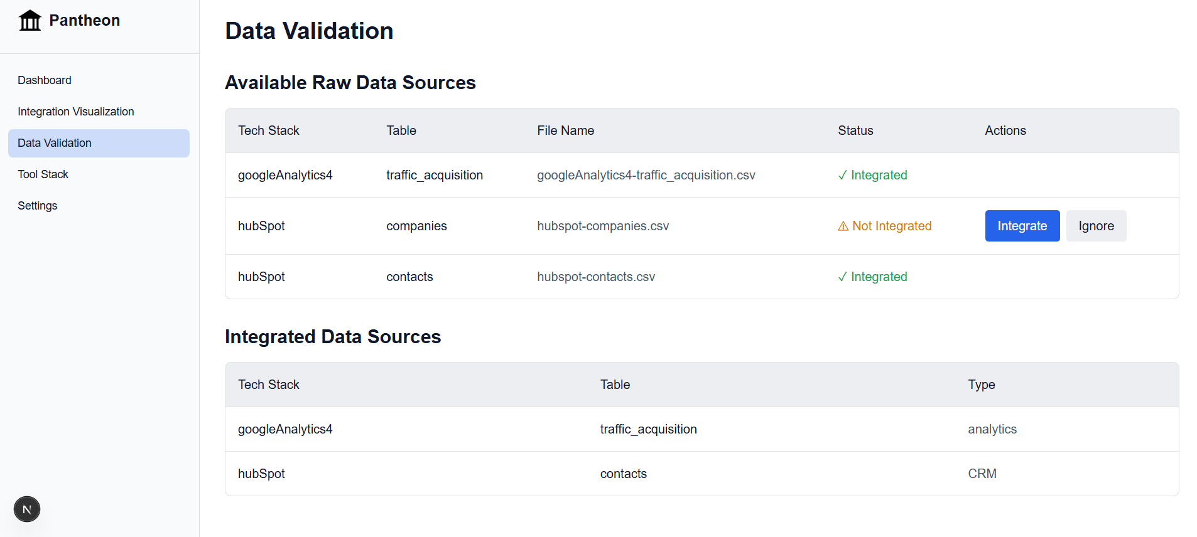Click the hubspot-companies.csv file name
The width and height of the screenshot is (1197, 537).
603,226
